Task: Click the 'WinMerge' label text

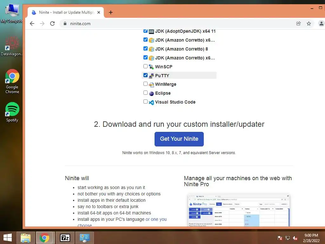Action: pos(166,85)
